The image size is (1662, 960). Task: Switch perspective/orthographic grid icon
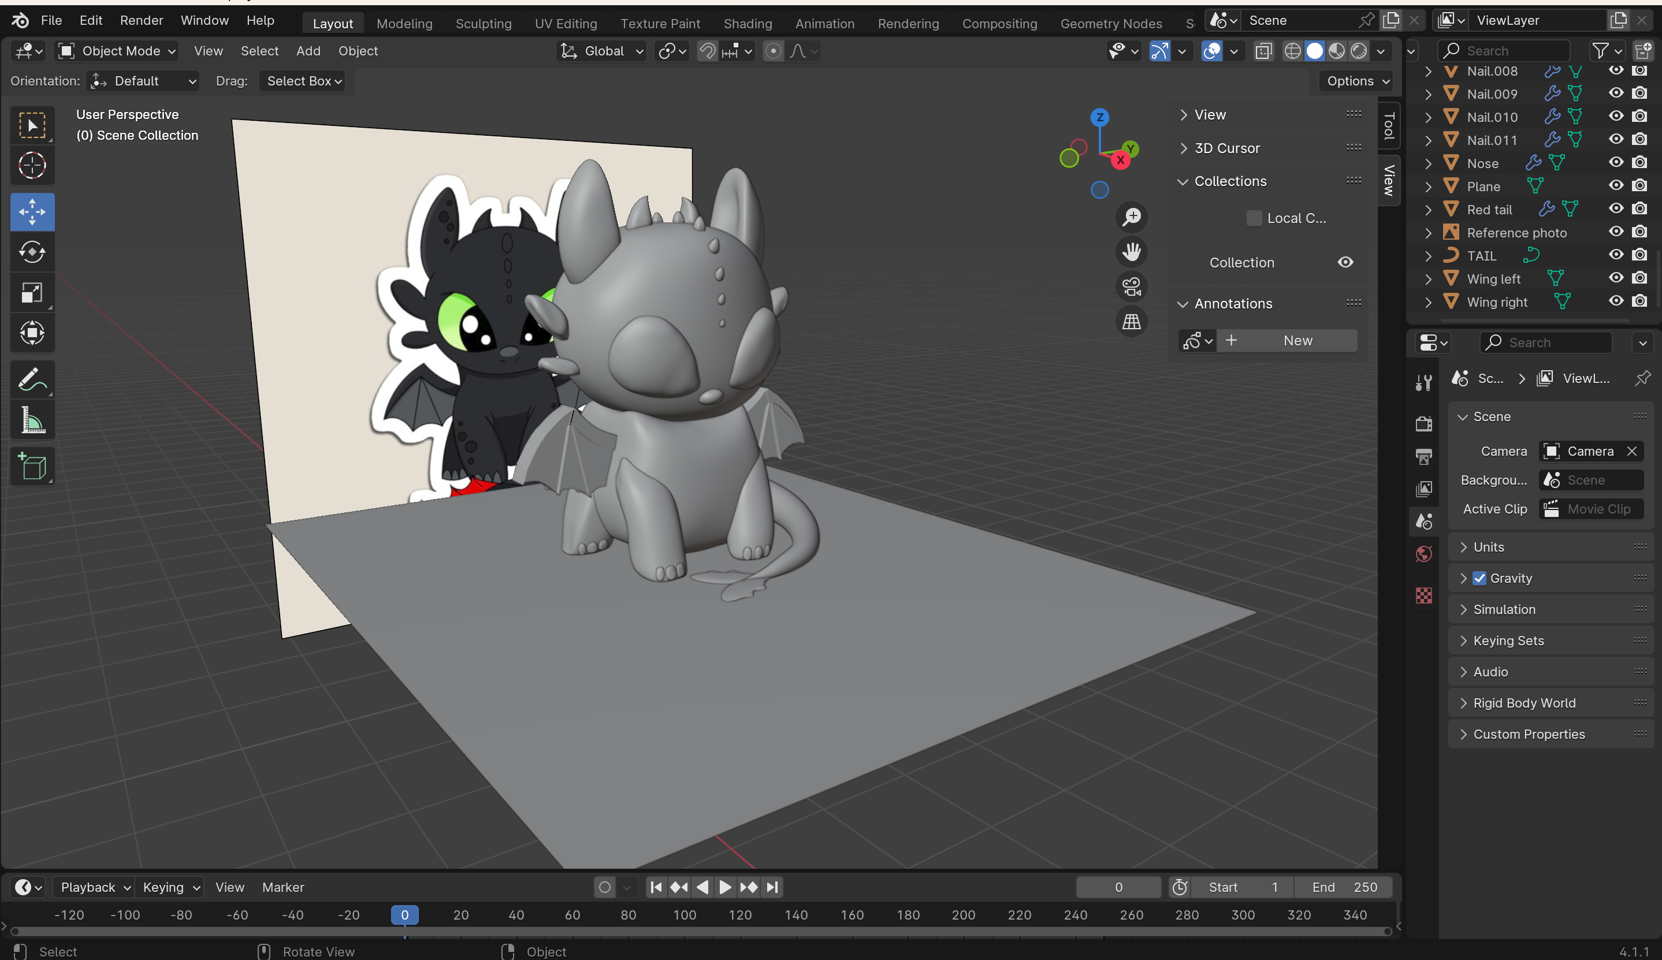point(1132,322)
